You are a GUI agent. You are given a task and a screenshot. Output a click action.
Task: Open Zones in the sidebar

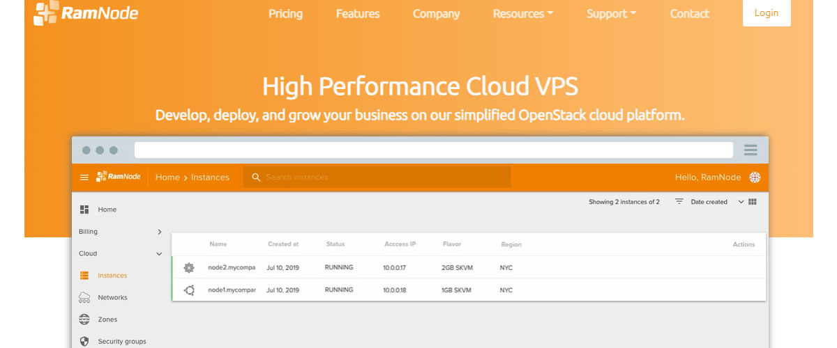click(x=107, y=319)
